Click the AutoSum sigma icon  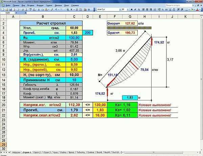pyautogui.click(x=71, y=9)
